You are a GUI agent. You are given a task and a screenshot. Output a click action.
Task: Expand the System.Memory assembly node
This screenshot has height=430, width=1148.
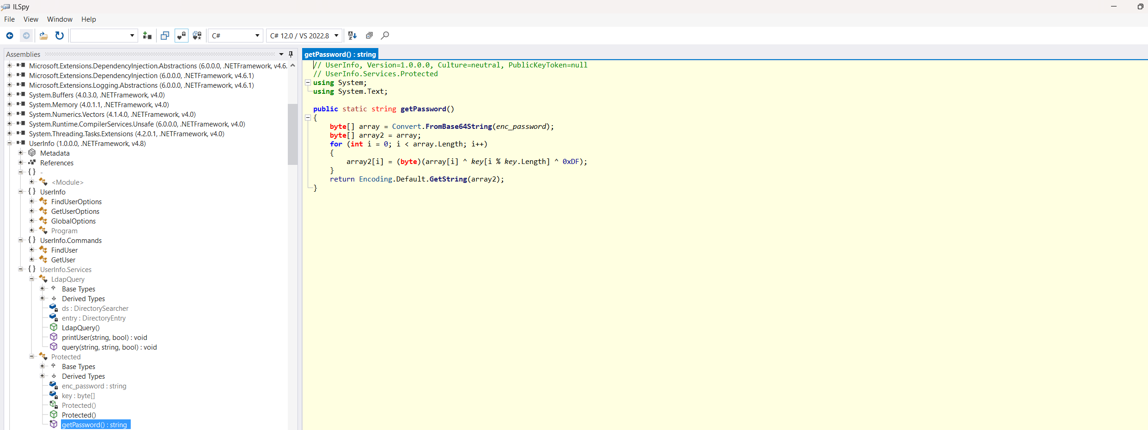pos(9,104)
